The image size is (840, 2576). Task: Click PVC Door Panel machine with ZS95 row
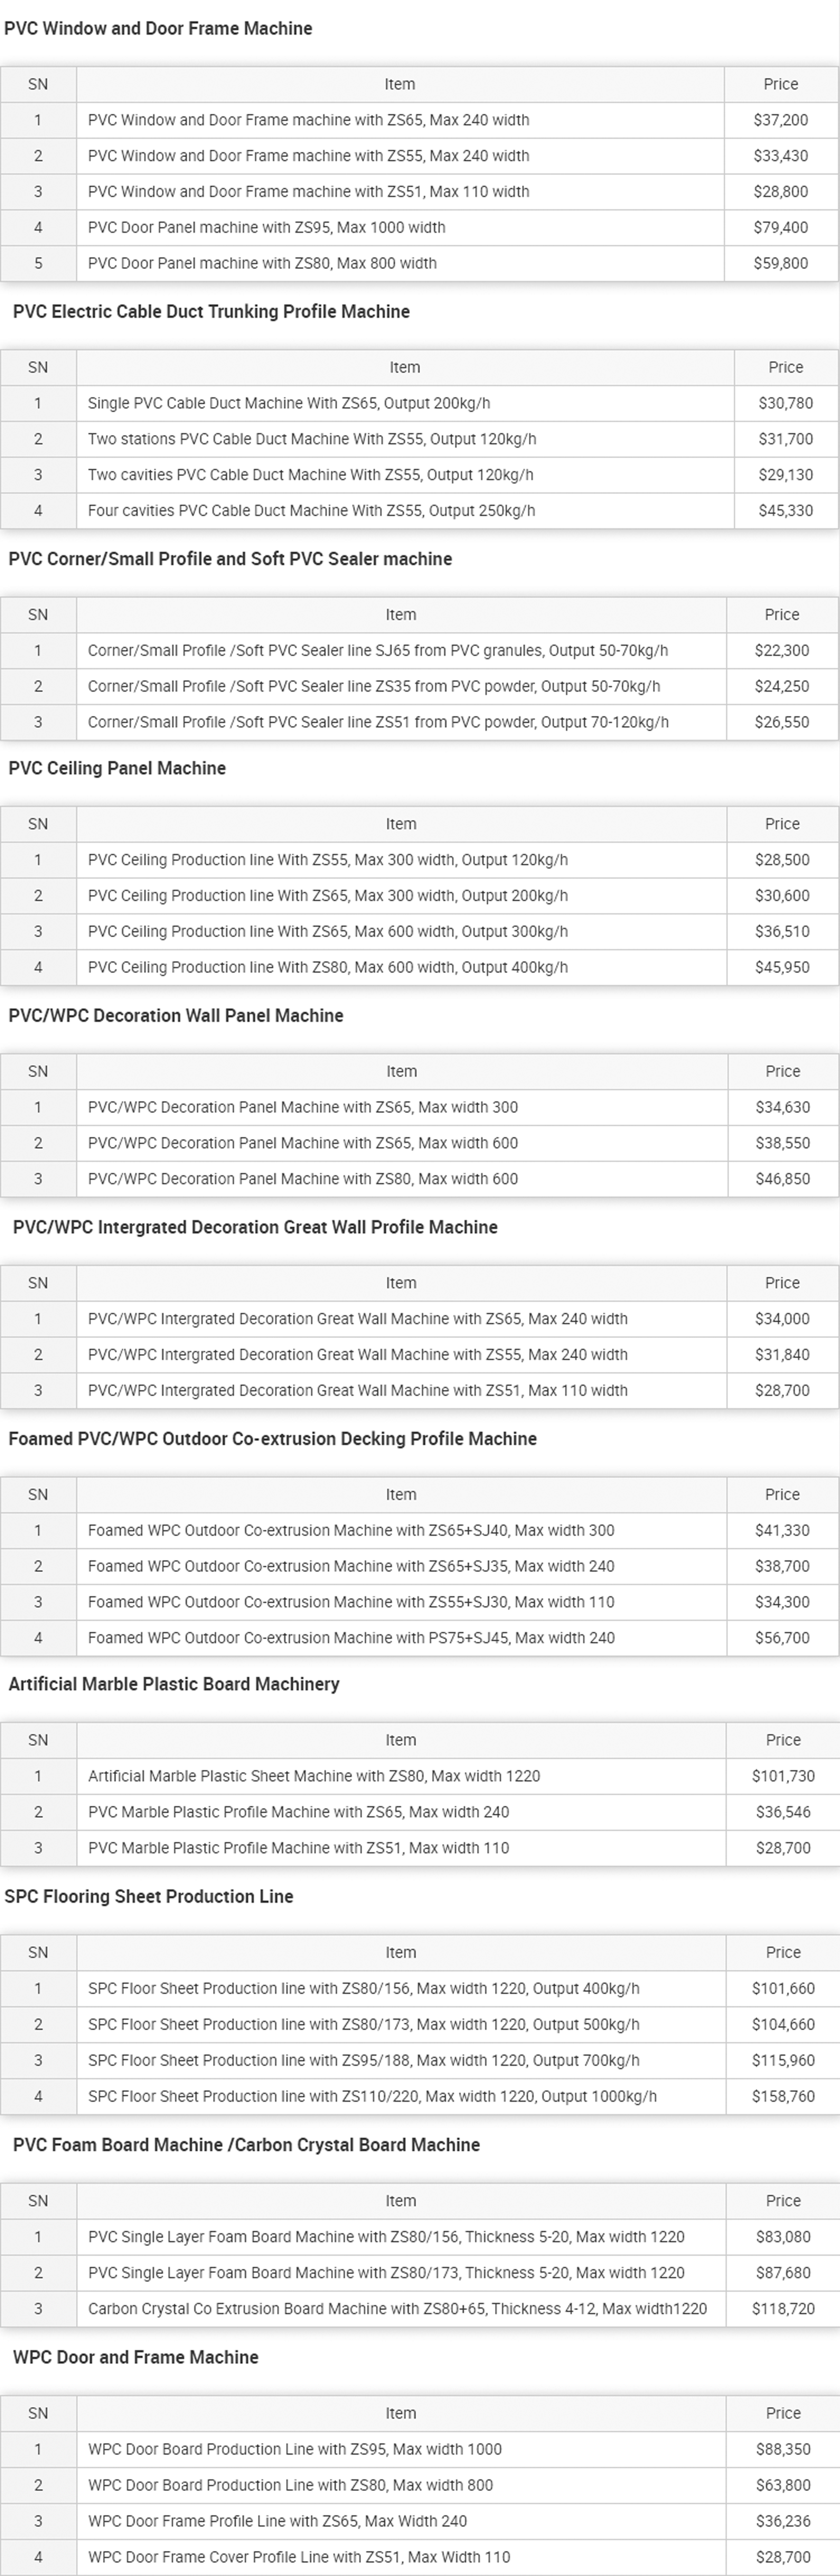tap(266, 227)
